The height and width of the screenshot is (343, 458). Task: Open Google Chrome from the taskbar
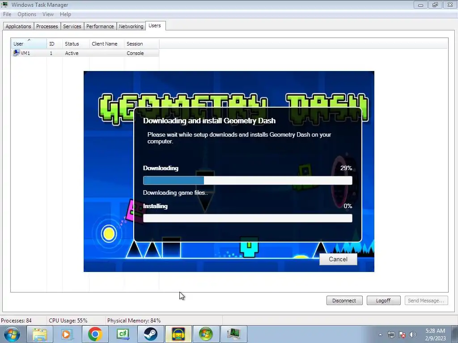click(x=95, y=334)
